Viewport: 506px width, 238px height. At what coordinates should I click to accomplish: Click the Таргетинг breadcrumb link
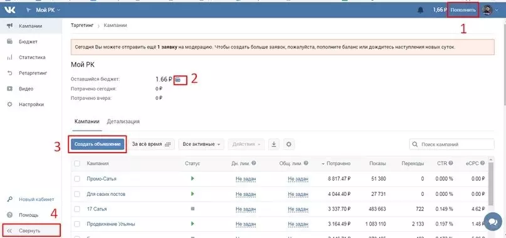[x=82, y=25]
